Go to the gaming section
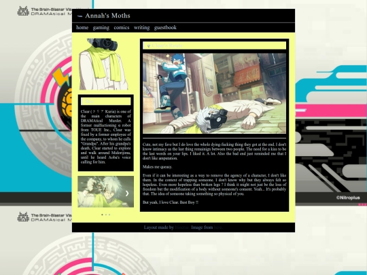367x275 pixels. click(x=101, y=28)
